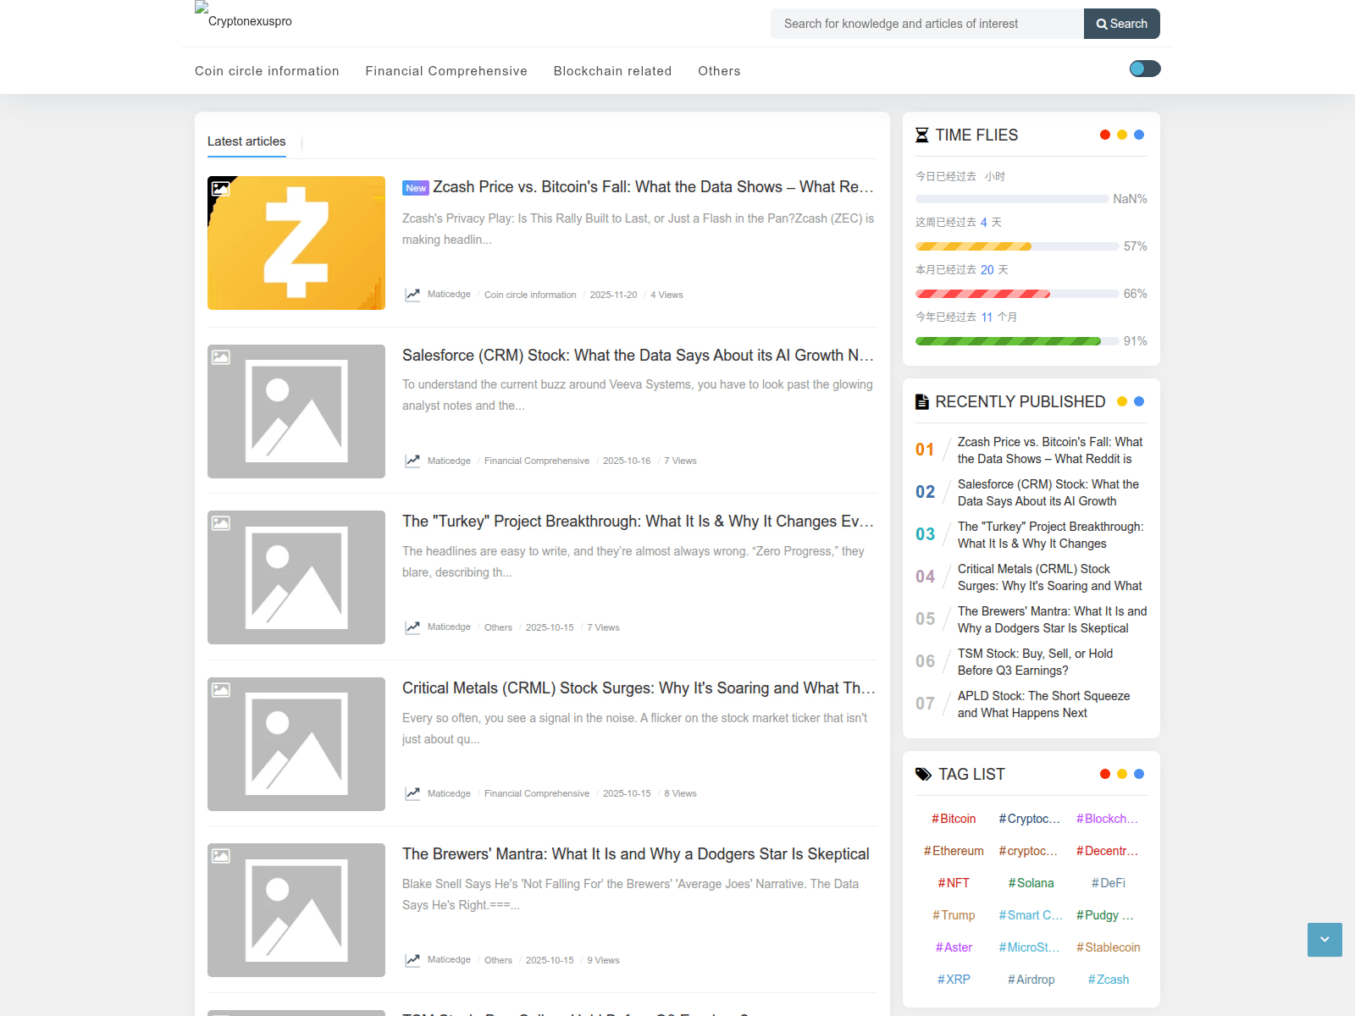Open the Blockchain related menu
Screen dimensions: 1355x1016
(x=612, y=71)
